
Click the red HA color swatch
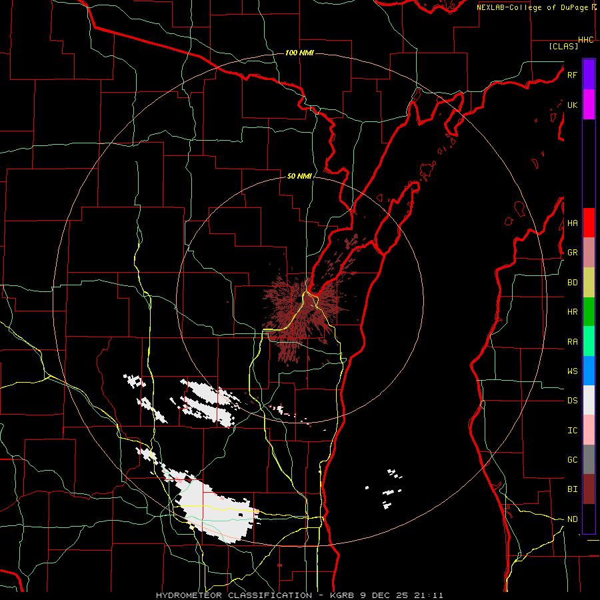[589, 223]
